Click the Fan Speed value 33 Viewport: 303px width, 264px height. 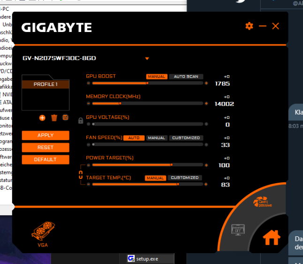(x=225, y=145)
